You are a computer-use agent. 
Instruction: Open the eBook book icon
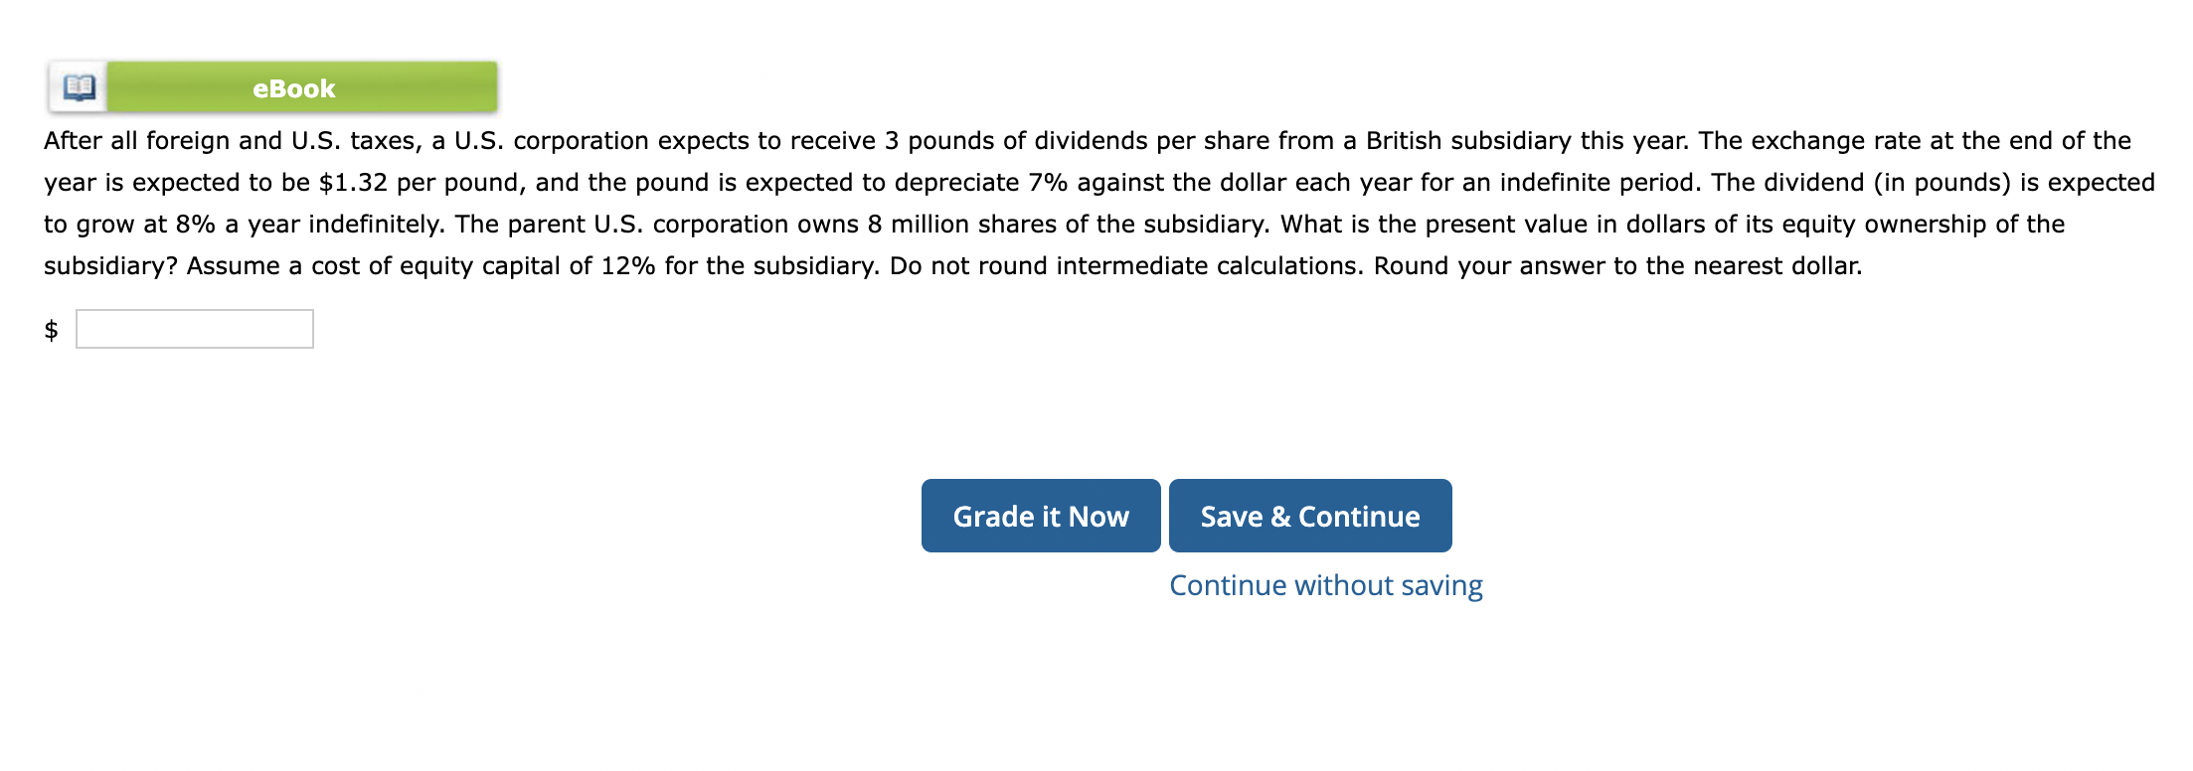pyautogui.click(x=79, y=87)
